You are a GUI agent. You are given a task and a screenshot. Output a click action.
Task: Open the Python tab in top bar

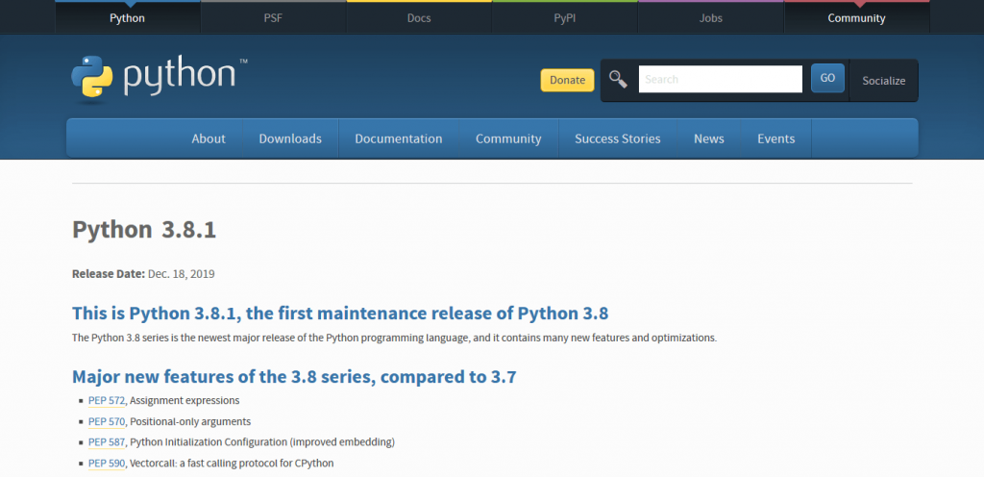pos(128,18)
